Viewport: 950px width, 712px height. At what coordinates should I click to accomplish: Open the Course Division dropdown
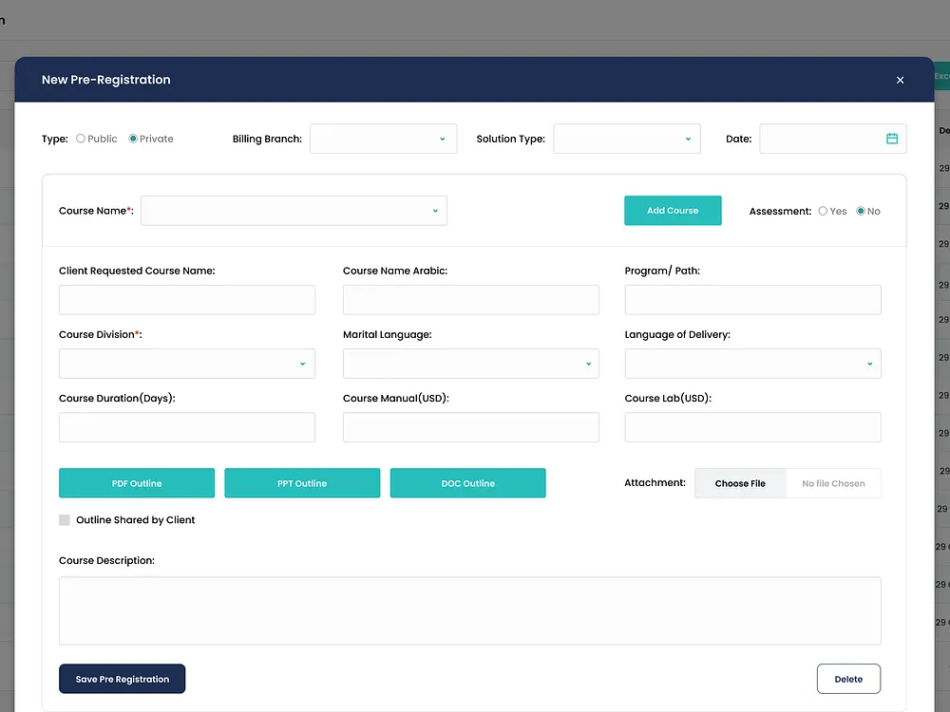(186, 364)
